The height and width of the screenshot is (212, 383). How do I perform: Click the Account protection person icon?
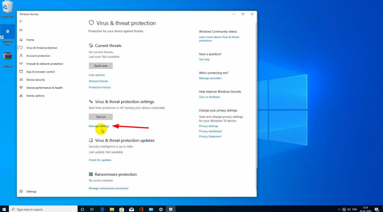click(21, 56)
